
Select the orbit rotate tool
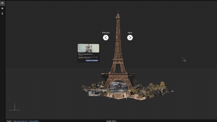click(2, 3)
